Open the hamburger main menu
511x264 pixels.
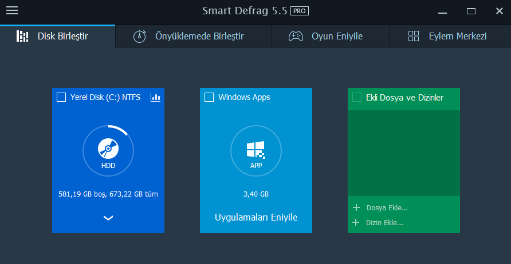tap(12, 11)
